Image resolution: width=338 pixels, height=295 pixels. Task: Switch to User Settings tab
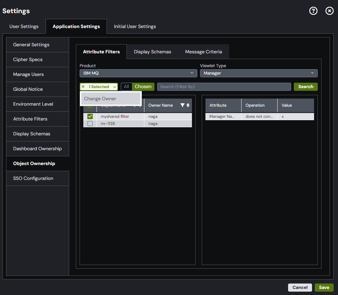[x=24, y=27]
